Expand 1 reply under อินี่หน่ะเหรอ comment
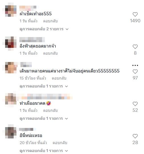Screen dimensions: 144x154 coord(44,151)
